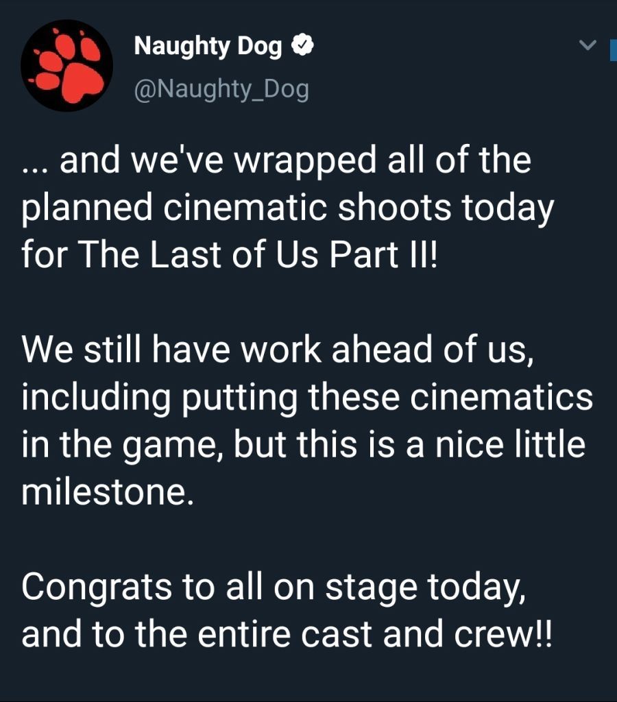Viewport: 617px width, 702px height.
Task: Click the line "including putting these cinematics"
Action: click(x=307, y=398)
